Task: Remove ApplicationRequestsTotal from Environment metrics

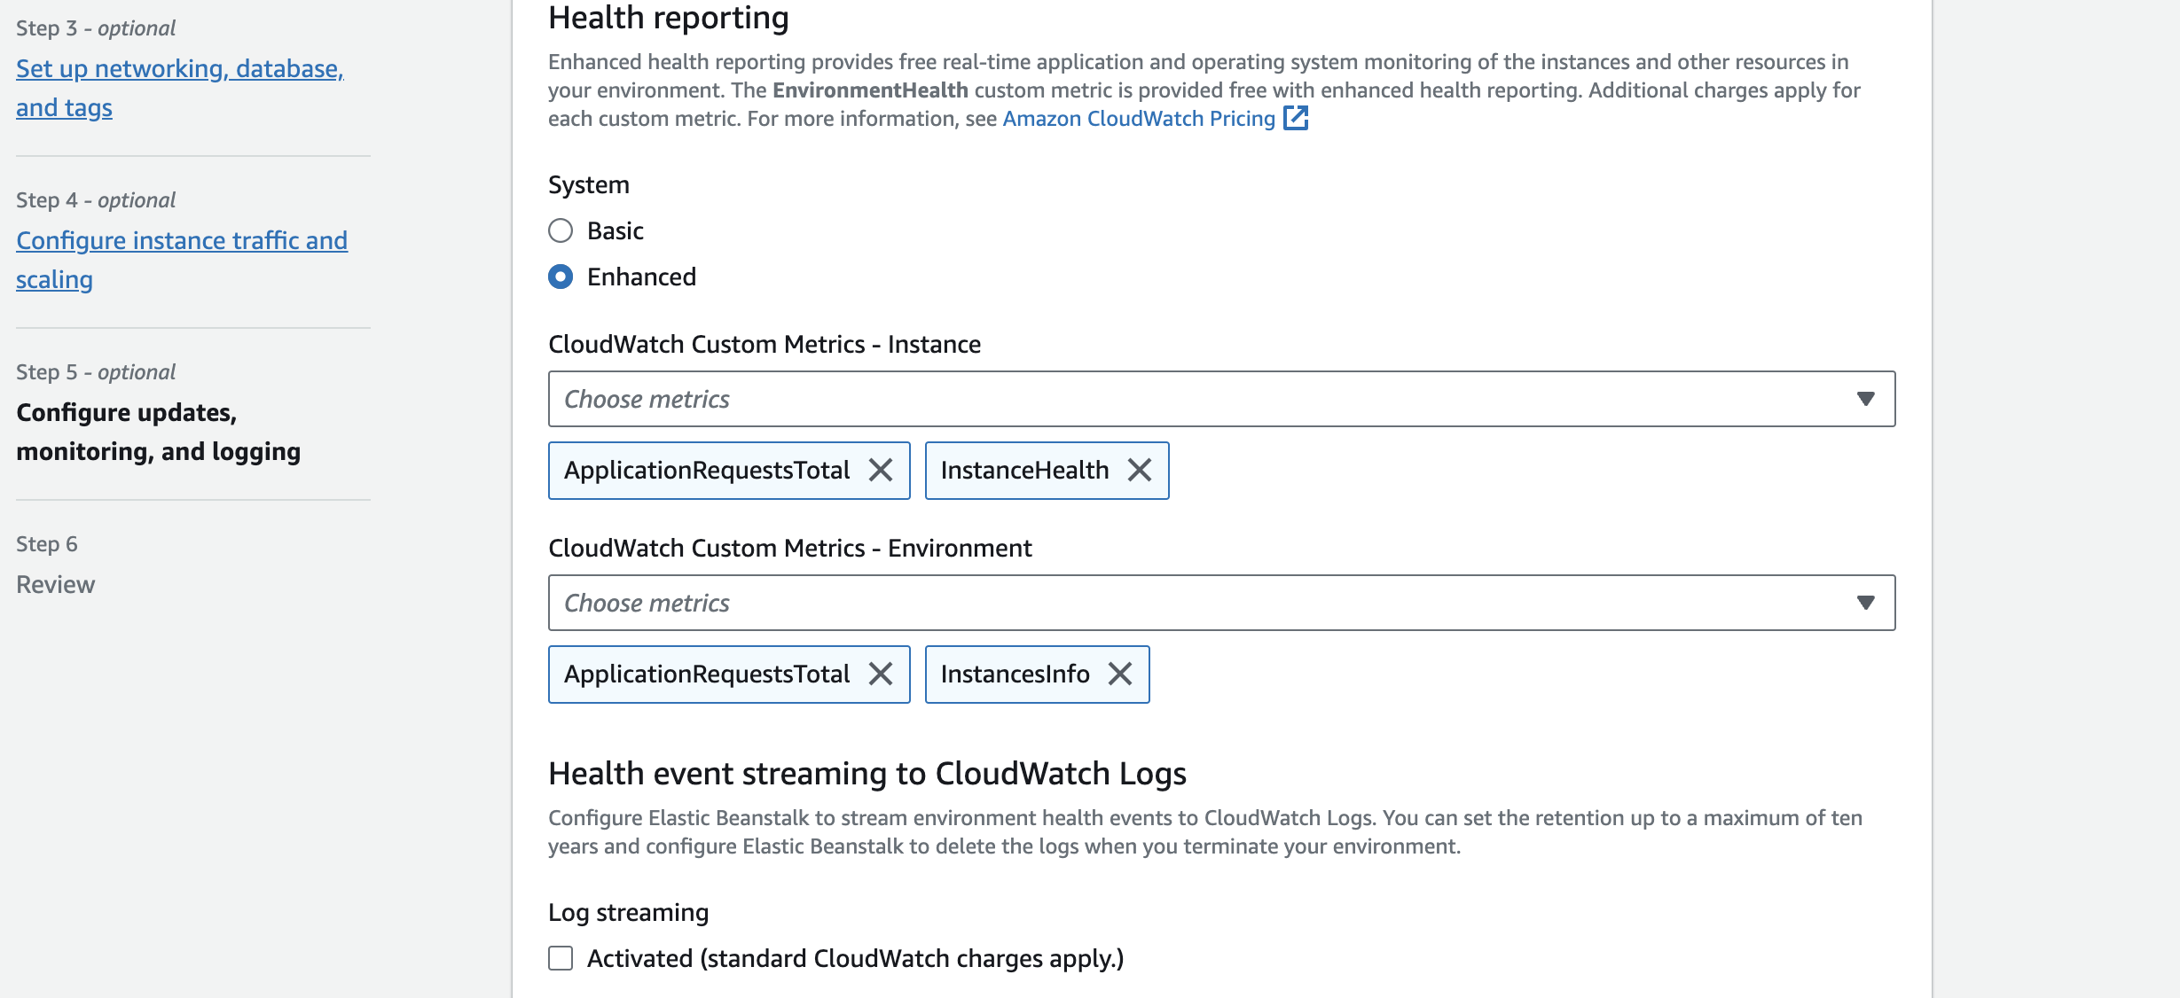Action: click(x=880, y=674)
